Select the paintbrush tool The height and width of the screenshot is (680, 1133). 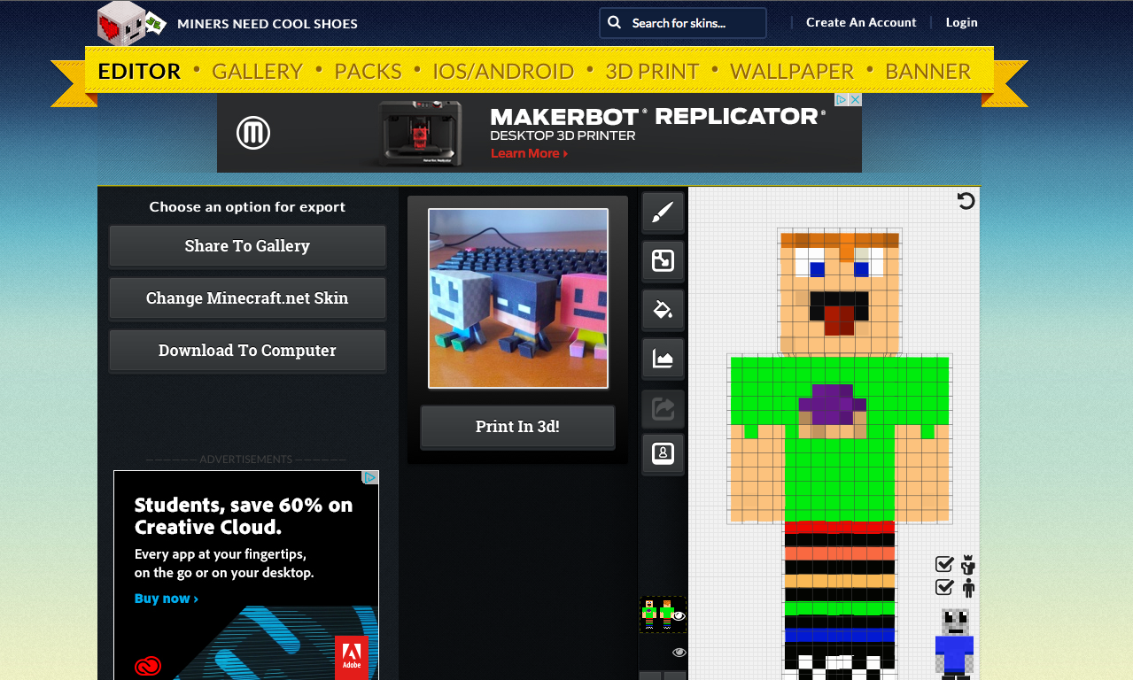(663, 212)
